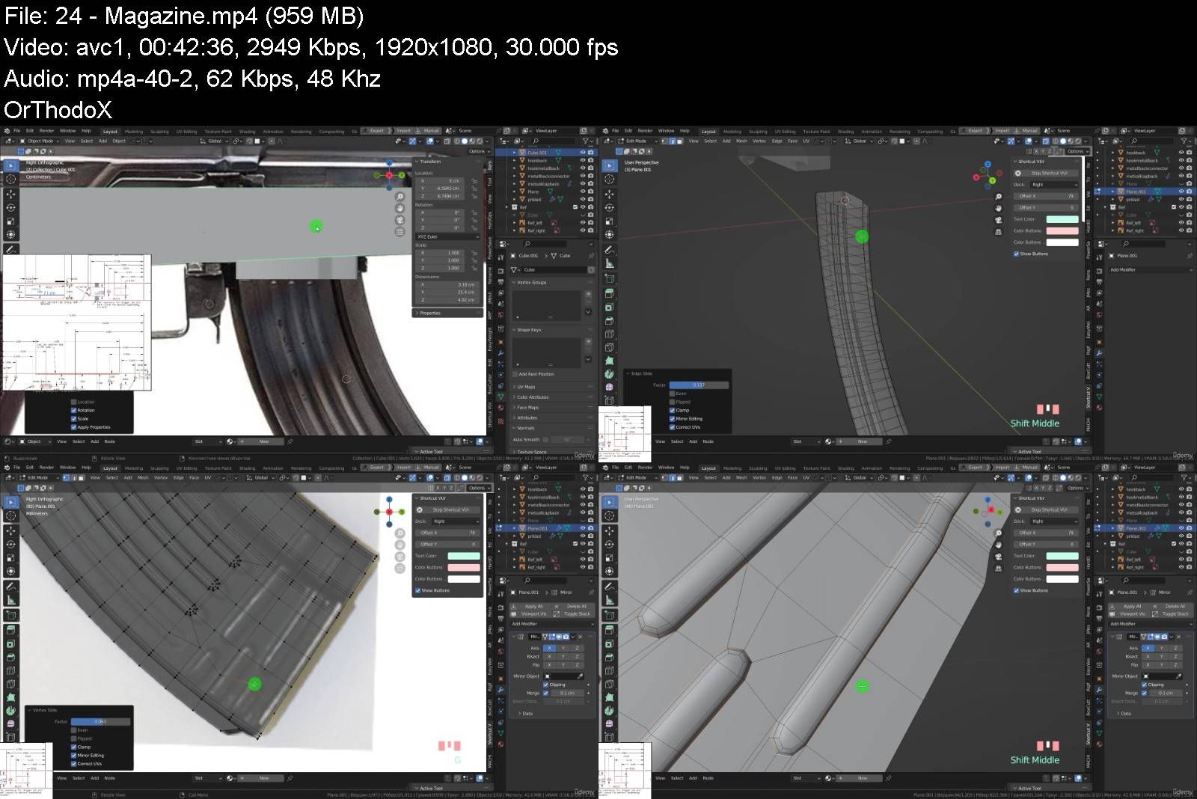Select the Inset Faces tool in top-right frame
This screenshot has width=1197, height=799.
pyautogui.click(x=610, y=307)
